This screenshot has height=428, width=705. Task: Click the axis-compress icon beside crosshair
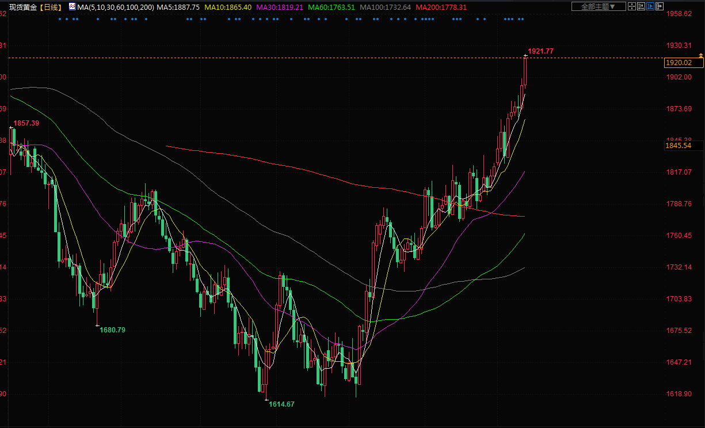(641, 6)
